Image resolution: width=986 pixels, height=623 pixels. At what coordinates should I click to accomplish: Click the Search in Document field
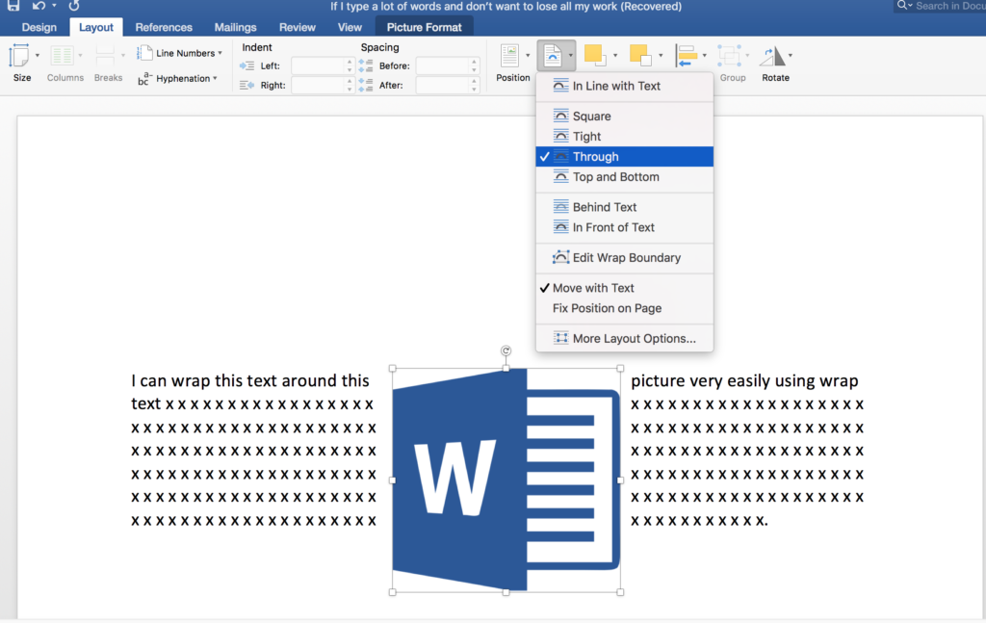(x=940, y=6)
